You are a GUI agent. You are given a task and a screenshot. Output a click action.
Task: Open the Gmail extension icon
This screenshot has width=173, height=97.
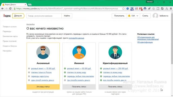pyautogui.click(x=141, y=9)
